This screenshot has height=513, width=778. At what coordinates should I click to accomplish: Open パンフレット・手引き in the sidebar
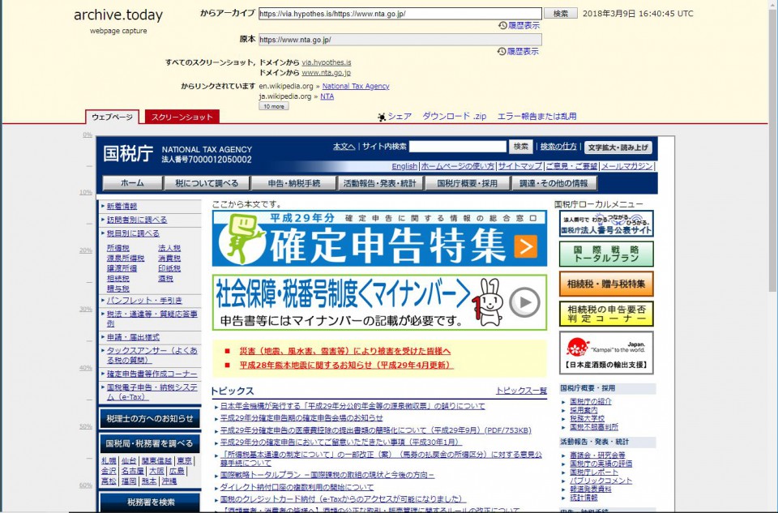click(144, 300)
